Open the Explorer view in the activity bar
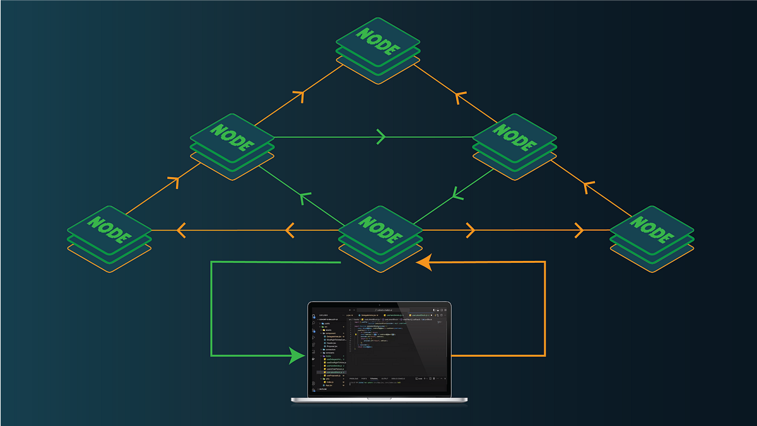The image size is (757, 426). coord(314,316)
